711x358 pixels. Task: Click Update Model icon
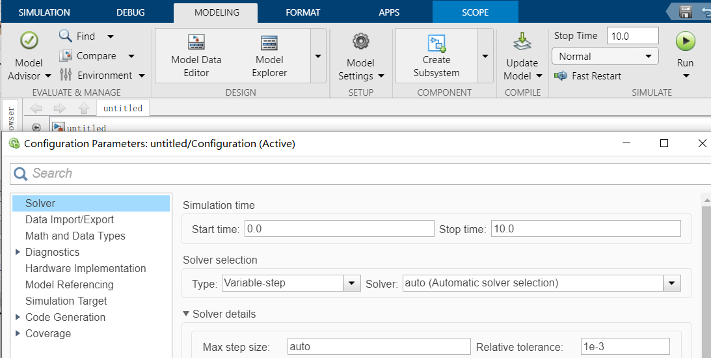522,42
